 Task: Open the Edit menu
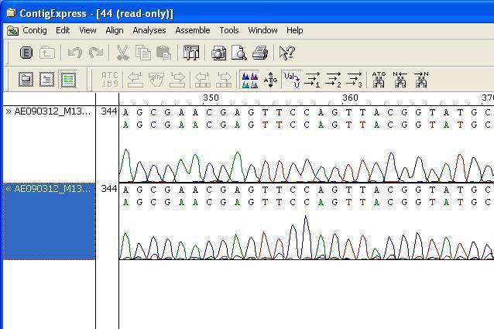tap(63, 30)
